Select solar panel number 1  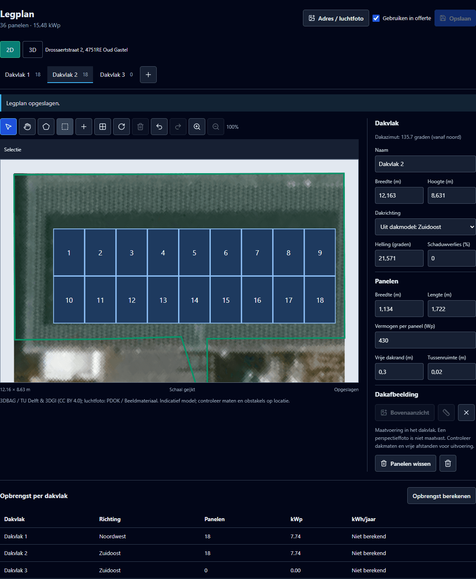coord(69,252)
